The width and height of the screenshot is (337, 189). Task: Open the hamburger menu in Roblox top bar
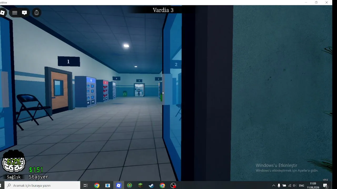click(x=15, y=13)
